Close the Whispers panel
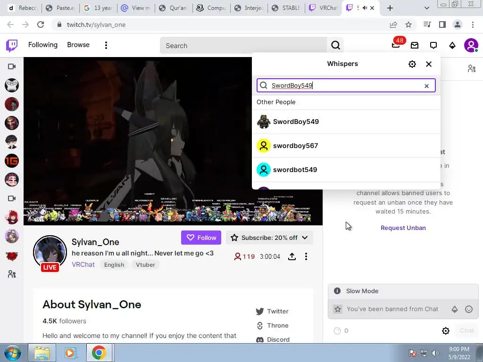This screenshot has width=483, height=362. click(429, 64)
